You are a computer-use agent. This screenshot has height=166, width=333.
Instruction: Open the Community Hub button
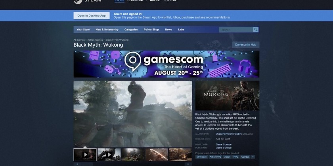pyautogui.click(x=245, y=45)
